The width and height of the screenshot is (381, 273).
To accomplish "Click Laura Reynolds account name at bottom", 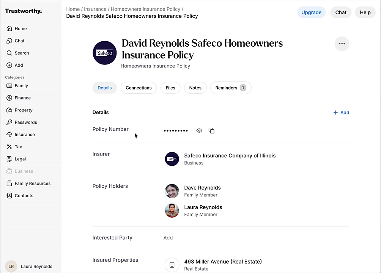I will pyautogui.click(x=36, y=267).
